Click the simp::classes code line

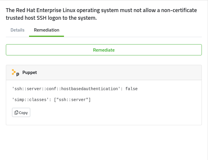pos(51,100)
